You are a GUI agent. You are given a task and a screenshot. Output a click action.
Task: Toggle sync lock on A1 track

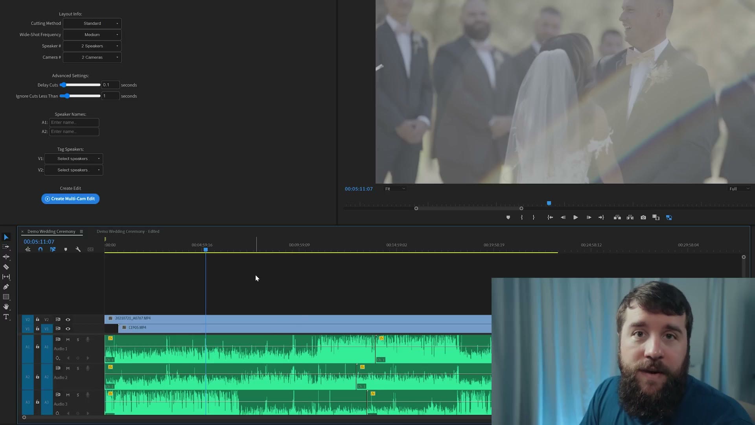tap(58, 339)
